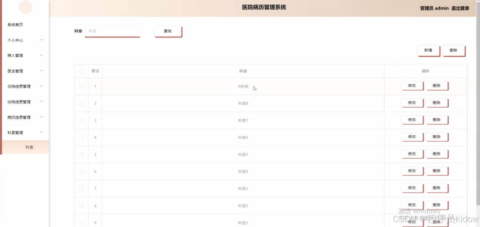Check the checkbox for row 科室2

click(x=81, y=206)
